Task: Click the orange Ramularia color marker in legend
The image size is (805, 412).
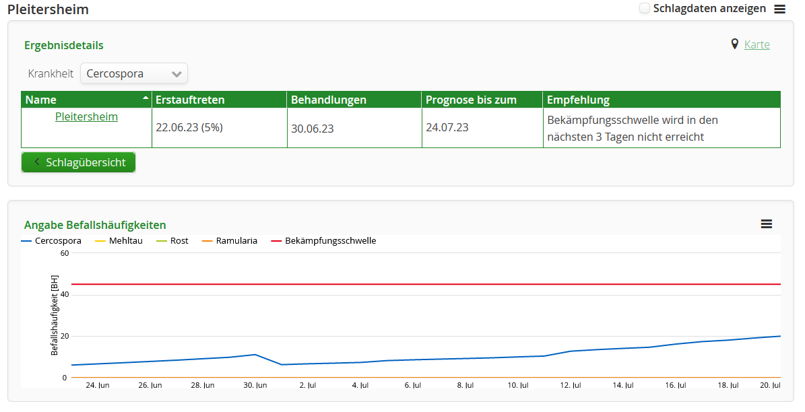Action: (x=208, y=240)
